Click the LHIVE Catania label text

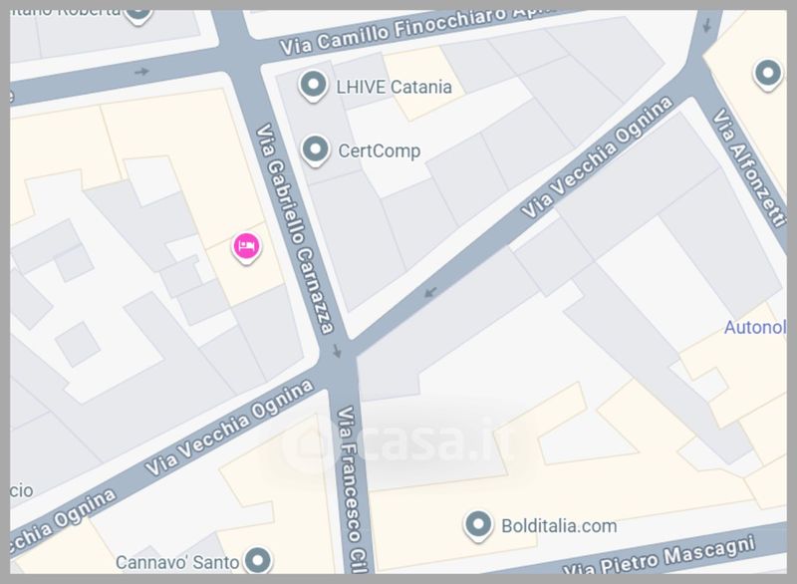pos(394,87)
